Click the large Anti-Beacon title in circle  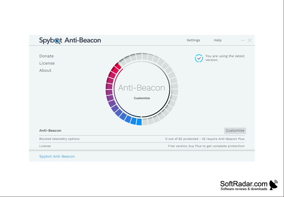coord(142,88)
